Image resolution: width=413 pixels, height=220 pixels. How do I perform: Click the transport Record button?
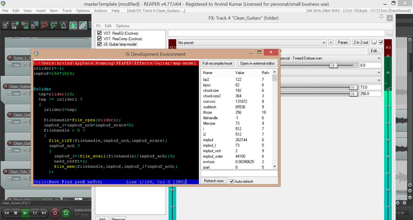click(54, 213)
